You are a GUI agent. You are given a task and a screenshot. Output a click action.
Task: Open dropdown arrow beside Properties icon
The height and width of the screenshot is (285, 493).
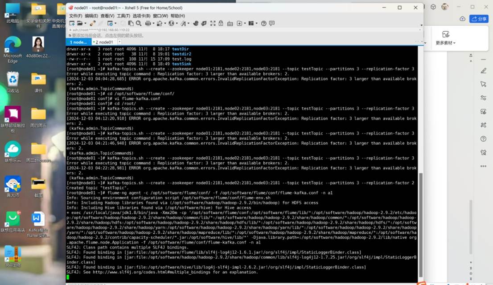coord(115,23)
